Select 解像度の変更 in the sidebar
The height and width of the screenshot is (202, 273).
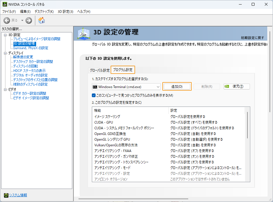(23, 57)
